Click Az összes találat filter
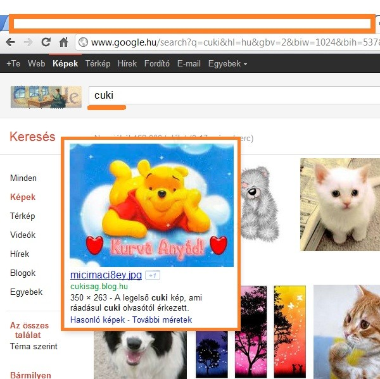Screen dimensions: 380x379 (x=29, y=330)
